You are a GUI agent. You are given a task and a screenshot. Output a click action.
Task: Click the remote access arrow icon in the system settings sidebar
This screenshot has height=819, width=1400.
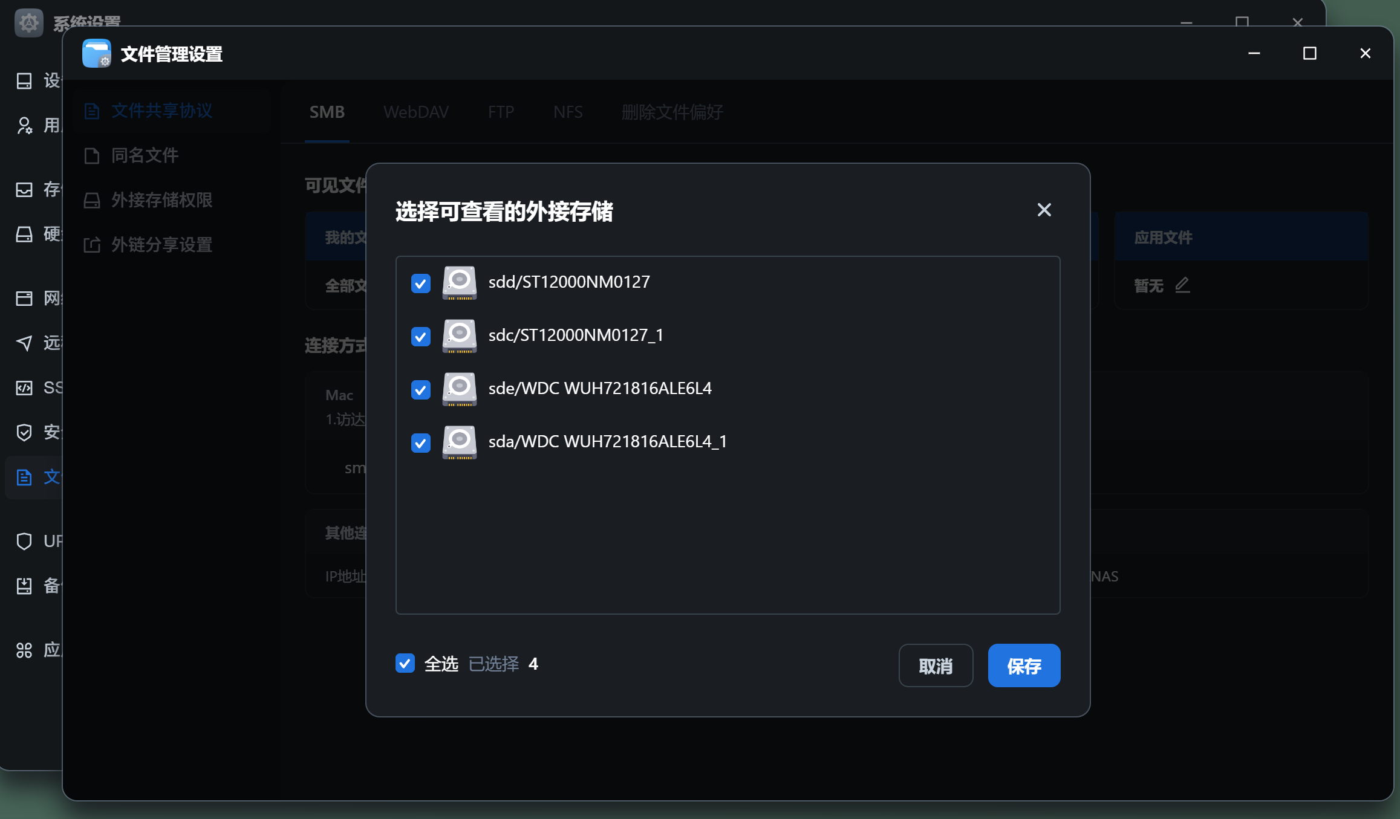tap(24, 343)
